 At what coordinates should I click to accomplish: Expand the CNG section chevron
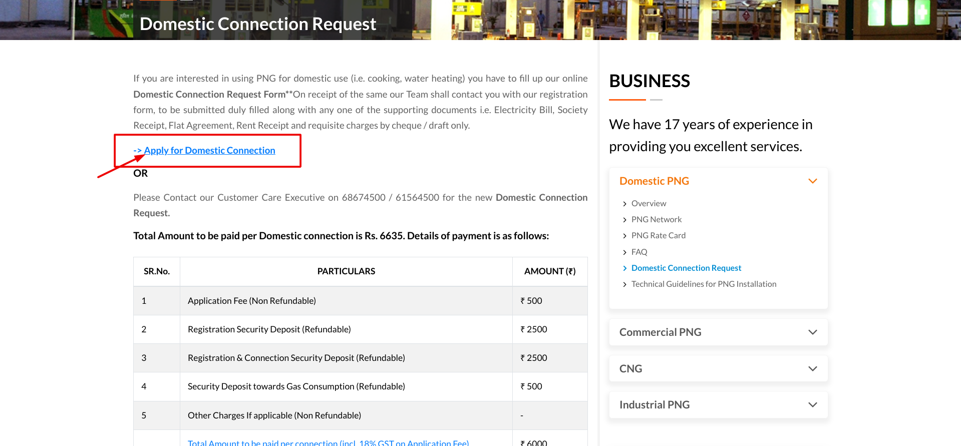click(812, 369)
